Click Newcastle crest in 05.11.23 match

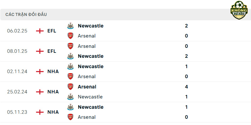70,107
